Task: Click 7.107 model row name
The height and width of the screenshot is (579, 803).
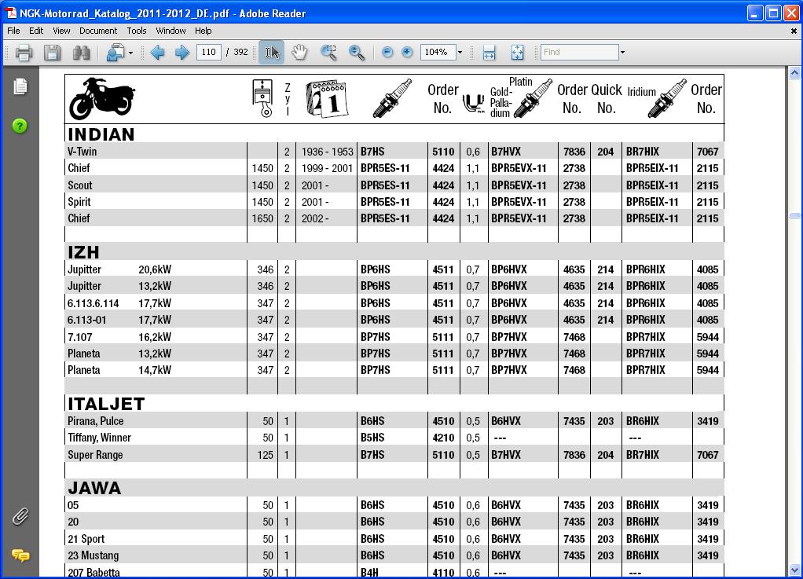Action: click(80, 337)
